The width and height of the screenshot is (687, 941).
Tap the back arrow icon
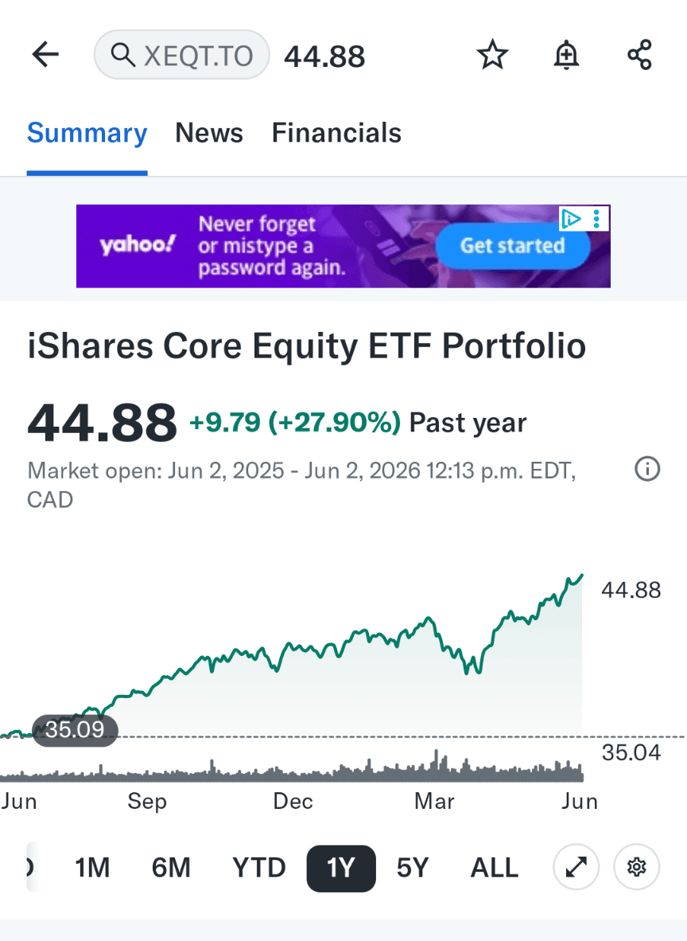tap(45, 55)
